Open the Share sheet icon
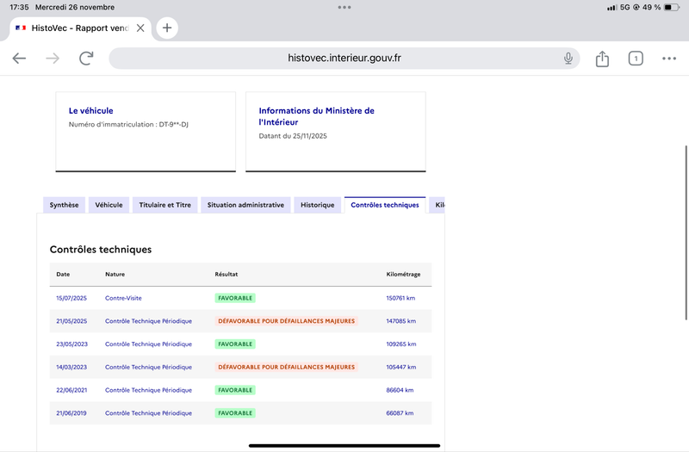 tap(602, 59)
